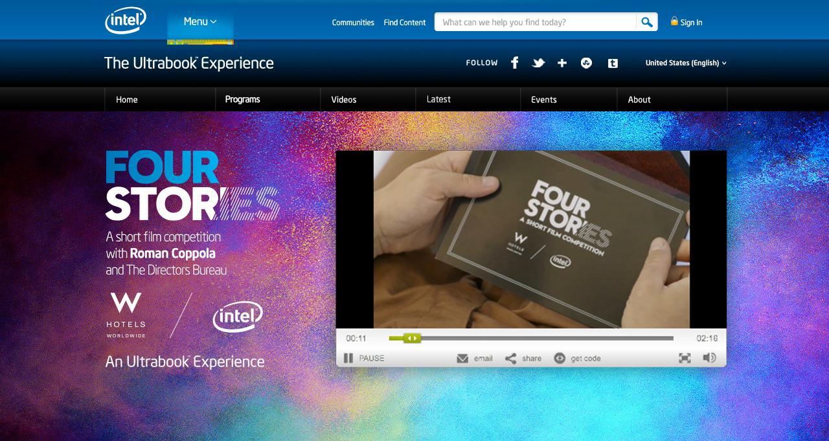The height and width of the screenshot is (441, 829).
Task: Open the Communities link
Action: pos(353,23)
